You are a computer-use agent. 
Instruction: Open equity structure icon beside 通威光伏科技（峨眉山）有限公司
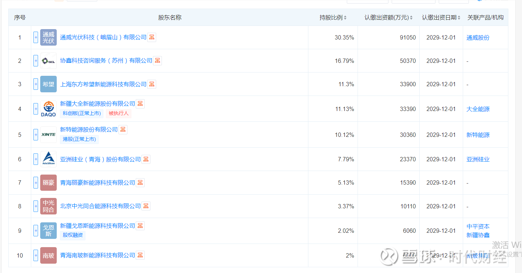[x=152, y=37]
